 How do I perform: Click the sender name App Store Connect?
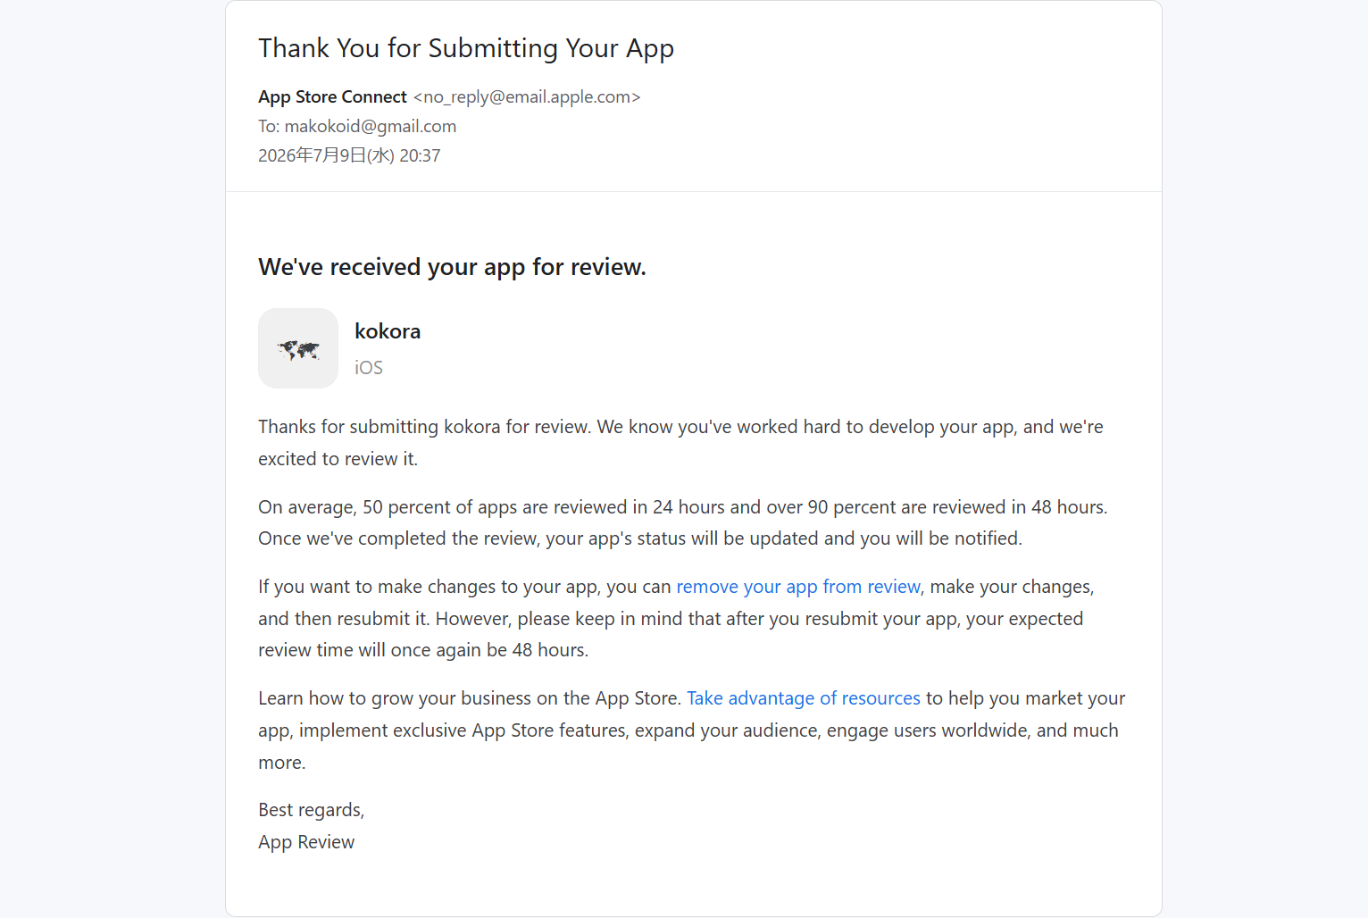[x=332, y=96]
